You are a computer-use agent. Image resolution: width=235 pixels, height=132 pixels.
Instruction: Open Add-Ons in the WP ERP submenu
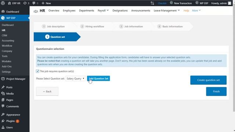pyautogui.click(x=7, y=66)
